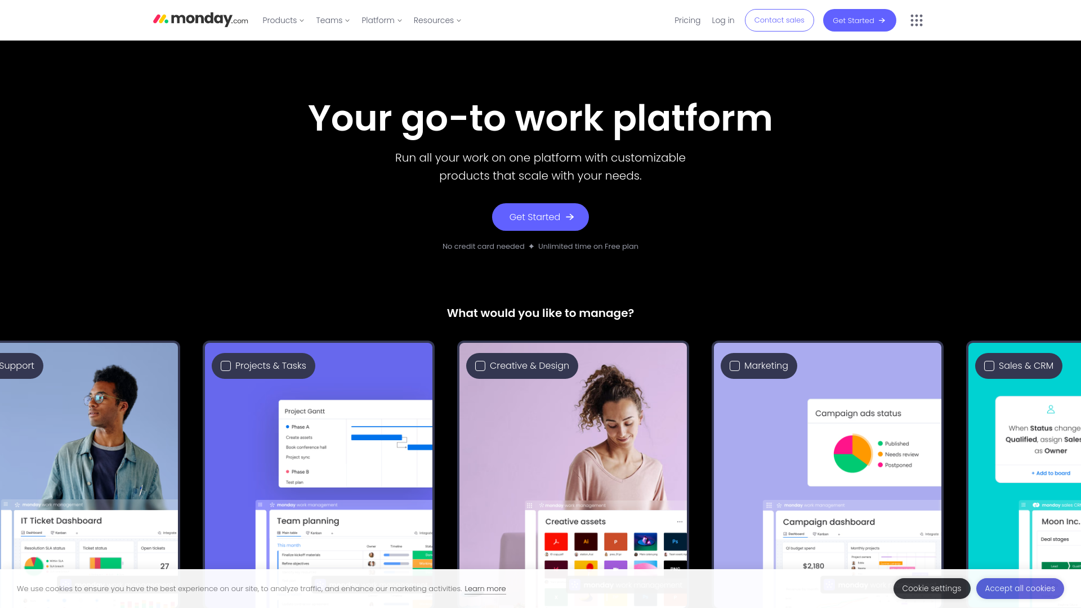Click the Learn more cookie link

point(484,588)
